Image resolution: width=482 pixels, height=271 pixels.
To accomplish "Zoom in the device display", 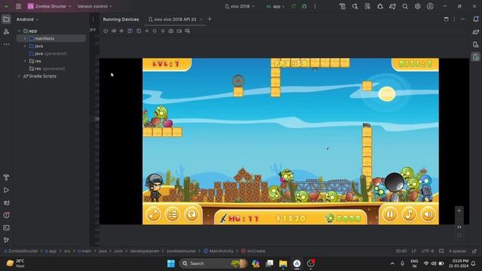I will pyautogui.click(x=459, y=211).
